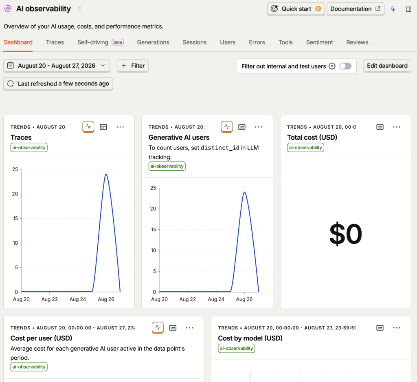Click the anomaly icon on Generative AI users card
417x382 pixels.
227,127
